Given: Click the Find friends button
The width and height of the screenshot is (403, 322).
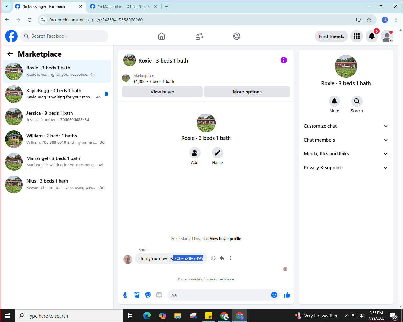Looking at the screenshot, I should point(332,36).
